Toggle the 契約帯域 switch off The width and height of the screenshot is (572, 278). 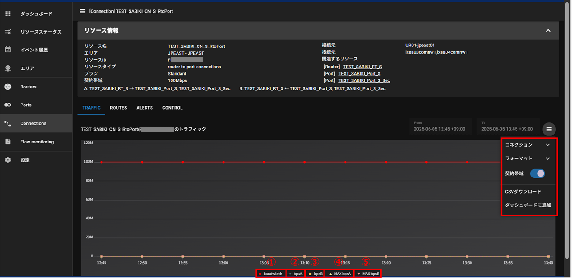click(537, 173)
